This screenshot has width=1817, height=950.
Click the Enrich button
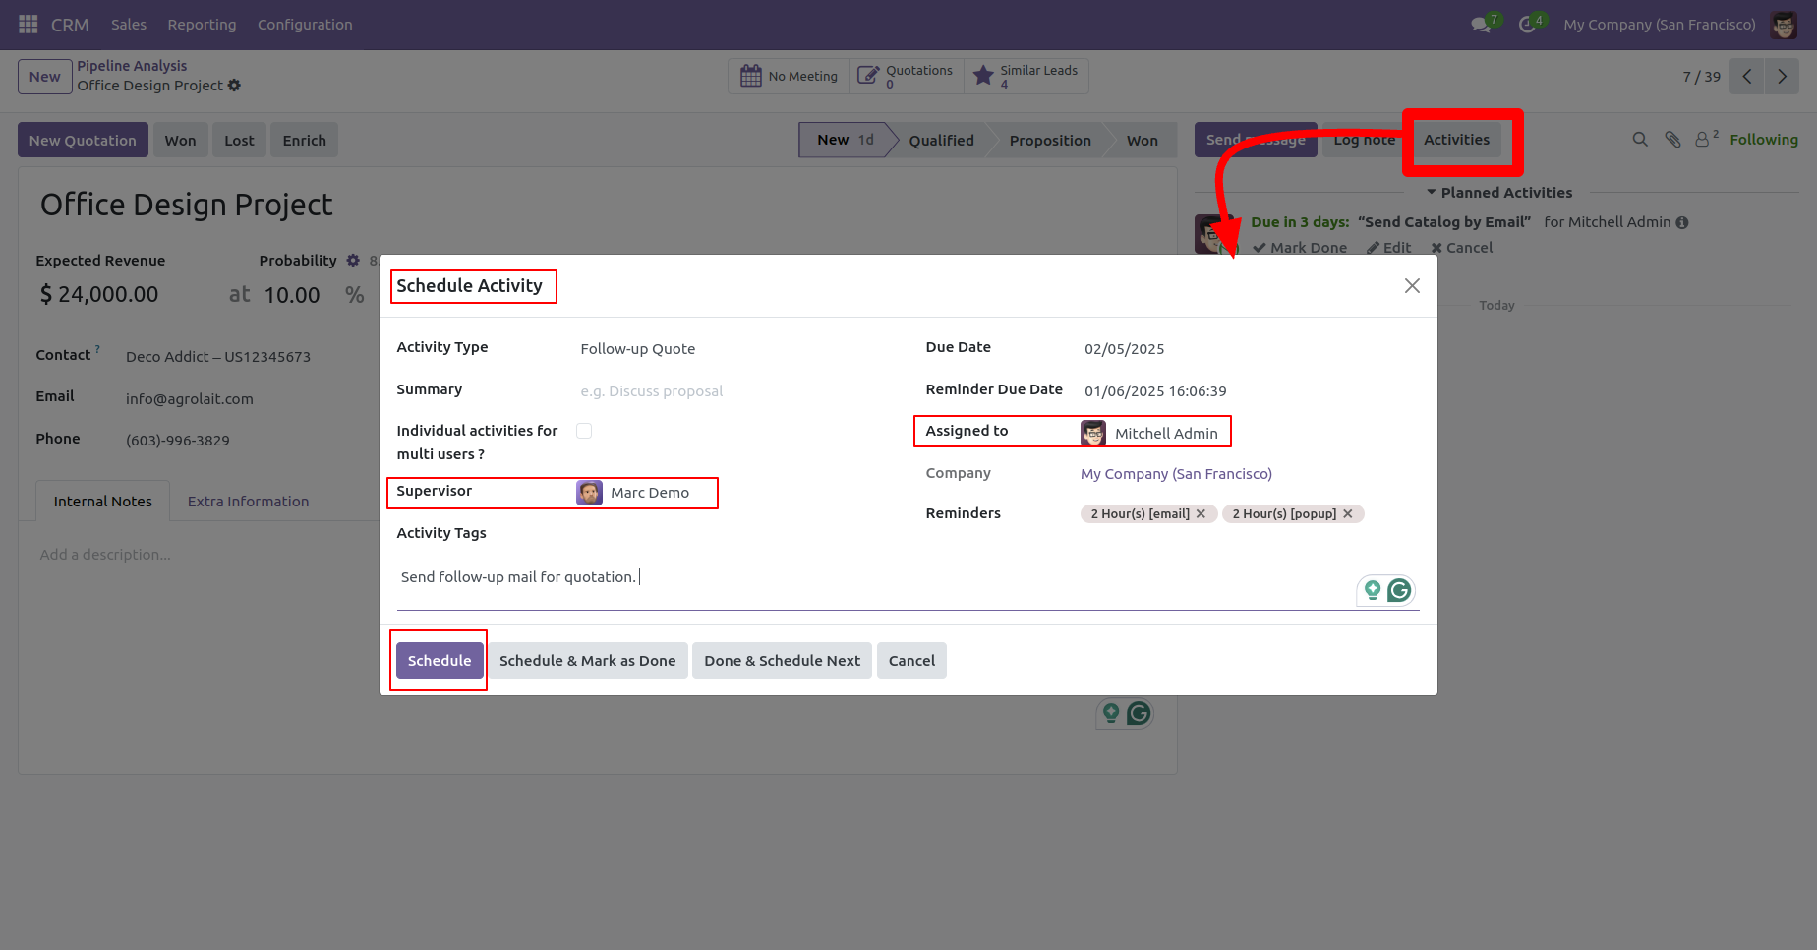(x=305, y=141)
